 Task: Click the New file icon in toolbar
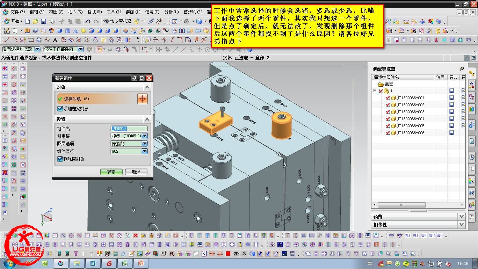point(28,21)
